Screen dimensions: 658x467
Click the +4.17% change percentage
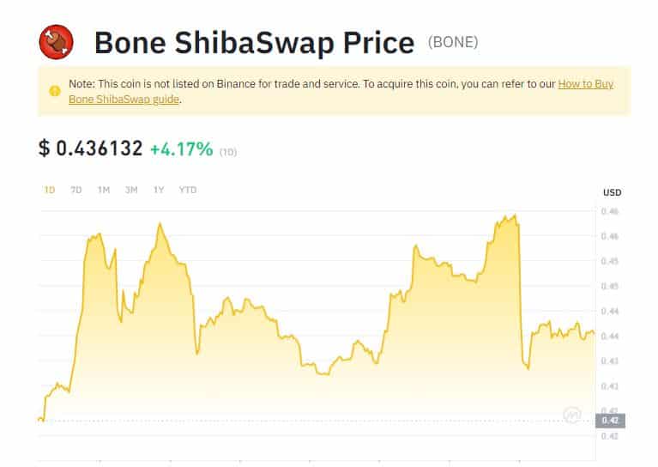[x=182, y=149]
